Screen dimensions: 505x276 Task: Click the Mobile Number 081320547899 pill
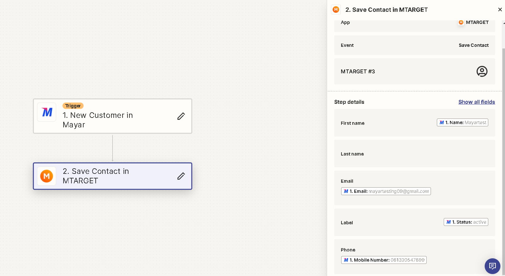[384, 260]
